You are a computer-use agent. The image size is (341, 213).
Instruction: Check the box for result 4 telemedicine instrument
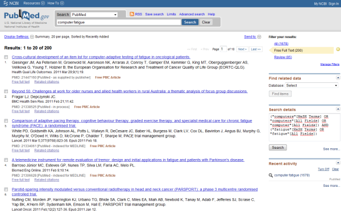pyautogui.click(x=6, y=160)
